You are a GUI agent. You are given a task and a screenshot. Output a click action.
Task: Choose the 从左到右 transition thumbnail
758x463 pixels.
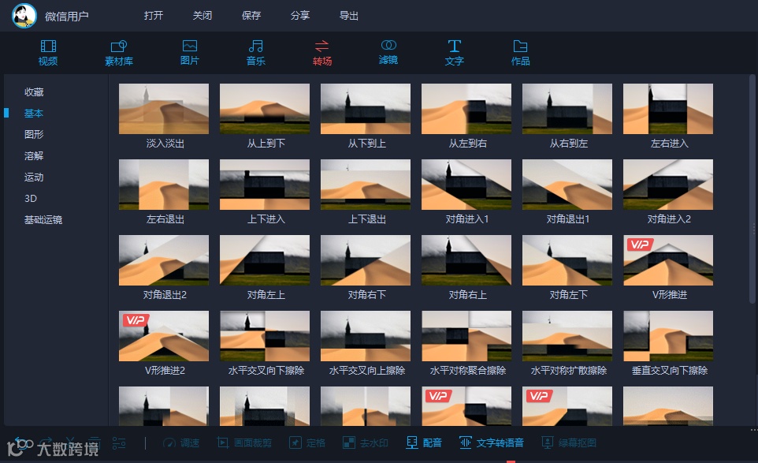466,109
